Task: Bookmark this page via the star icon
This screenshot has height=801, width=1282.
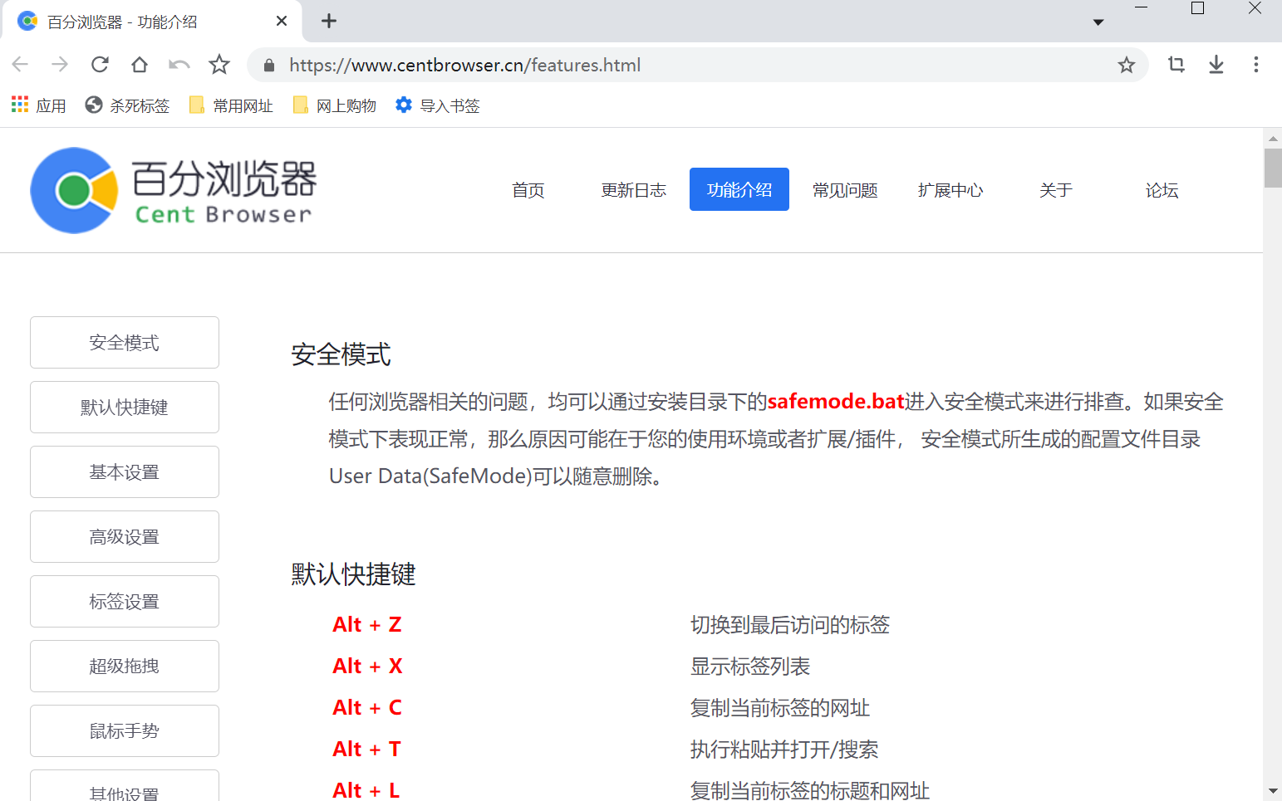Action: 1126,64
